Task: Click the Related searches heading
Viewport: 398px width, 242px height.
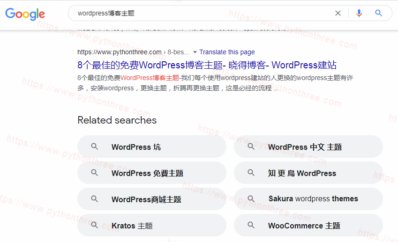Action: [117, 120]
